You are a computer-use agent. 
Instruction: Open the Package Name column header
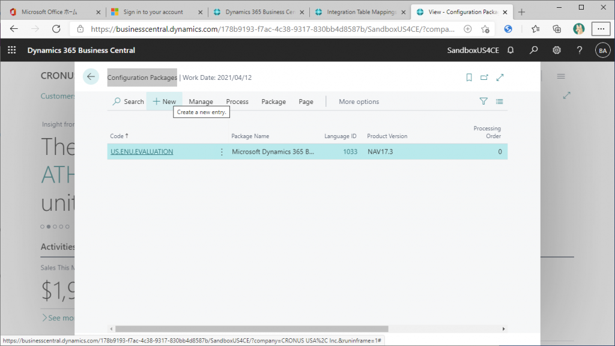click(x=250, y=136)
